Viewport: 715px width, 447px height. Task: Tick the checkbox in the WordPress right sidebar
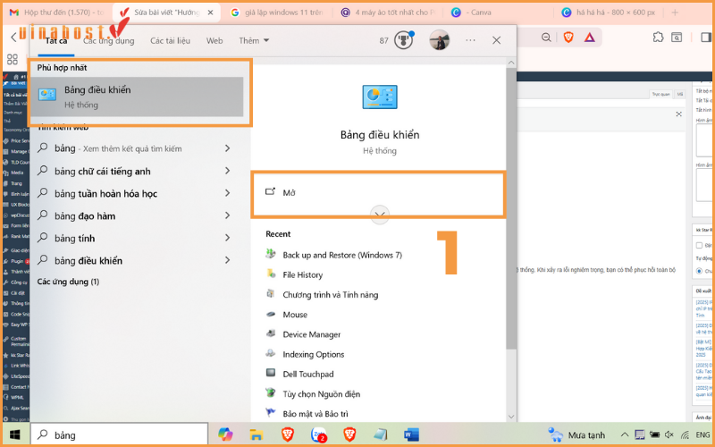click(699, 245)
